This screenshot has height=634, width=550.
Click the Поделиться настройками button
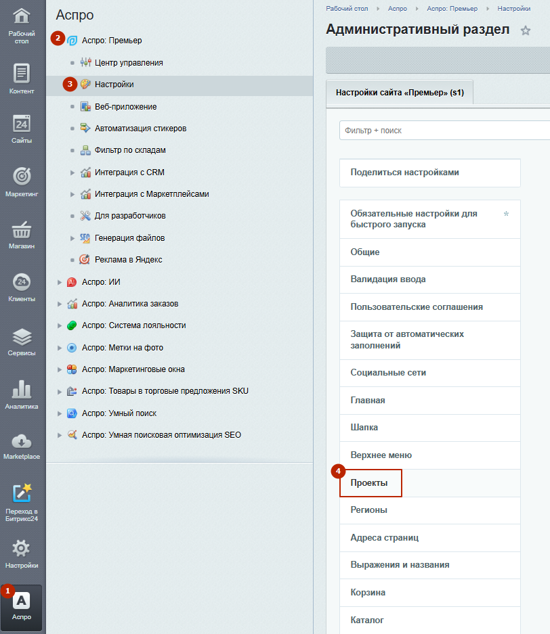430,173
